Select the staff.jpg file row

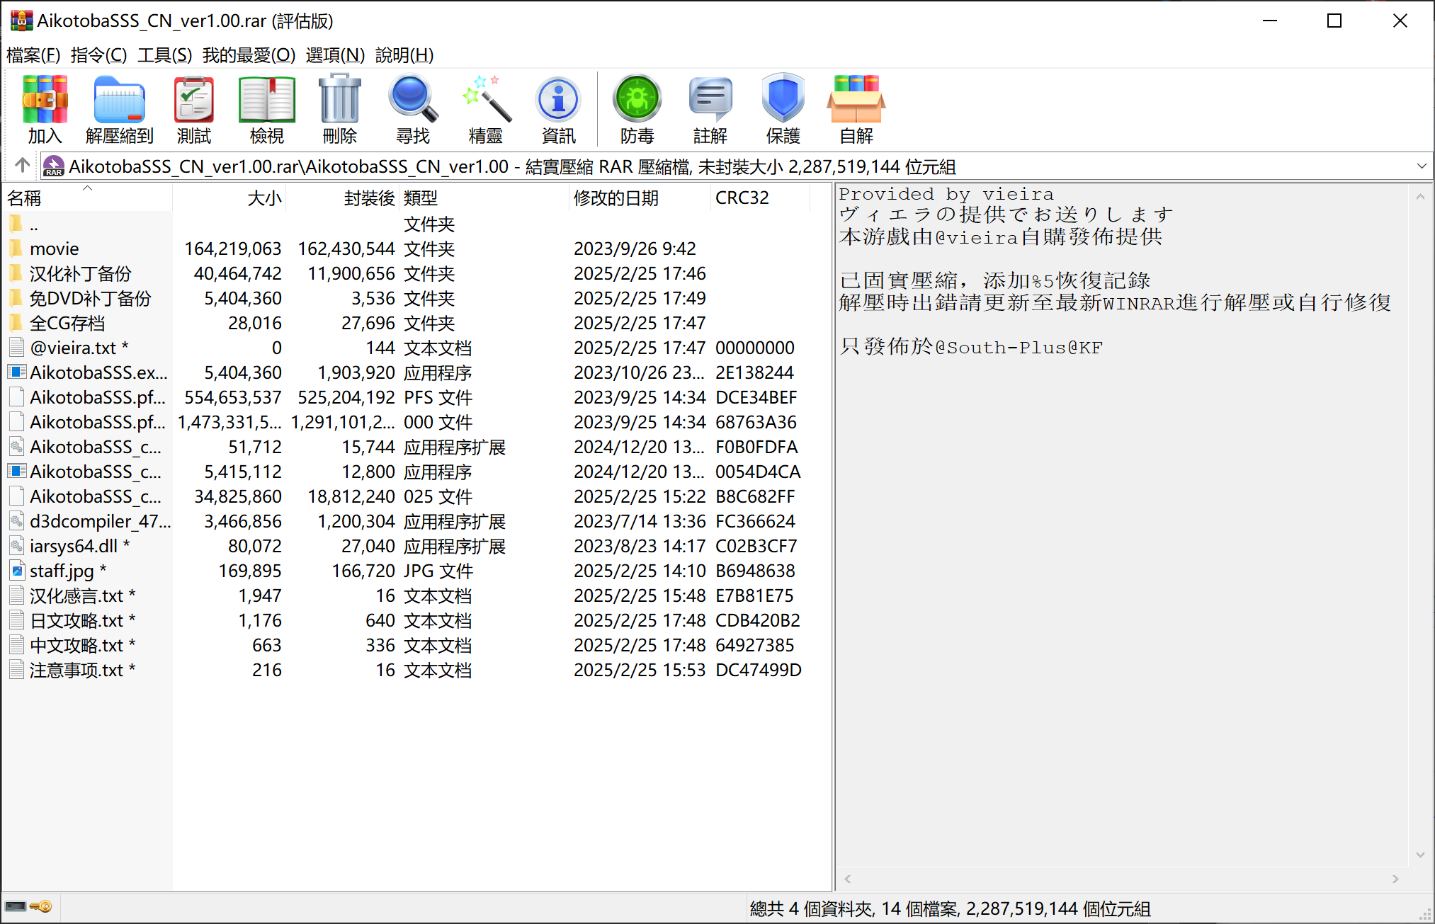(62, 571)
